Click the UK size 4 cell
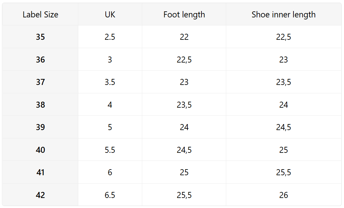The height and width of the screenshot is (208, 344). click(110, 105)
